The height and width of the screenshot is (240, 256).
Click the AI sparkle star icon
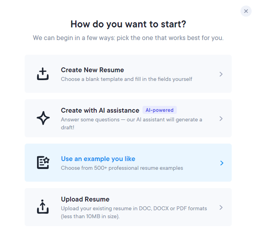pyautogui.click(x=43, y=118)
